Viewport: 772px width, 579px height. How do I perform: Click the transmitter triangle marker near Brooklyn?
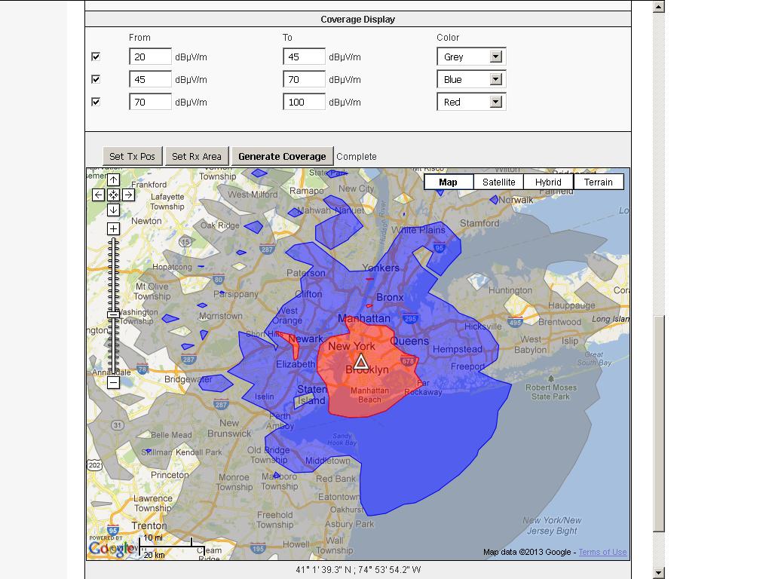(x=361, y=363)
